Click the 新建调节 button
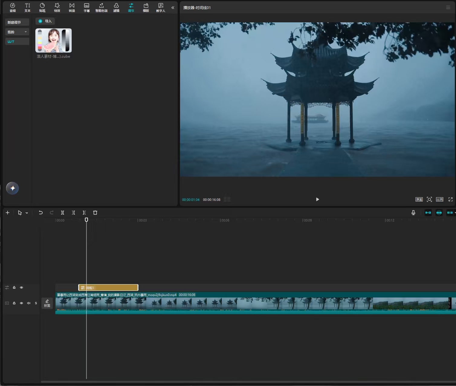 (x=17, y=22)
